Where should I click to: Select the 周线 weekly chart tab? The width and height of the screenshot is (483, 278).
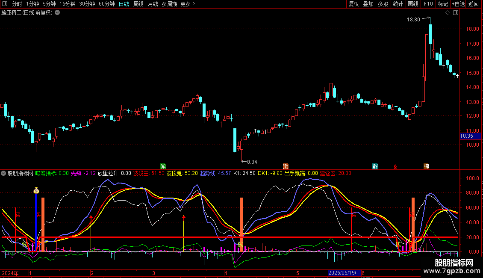[x=138, y=4]
